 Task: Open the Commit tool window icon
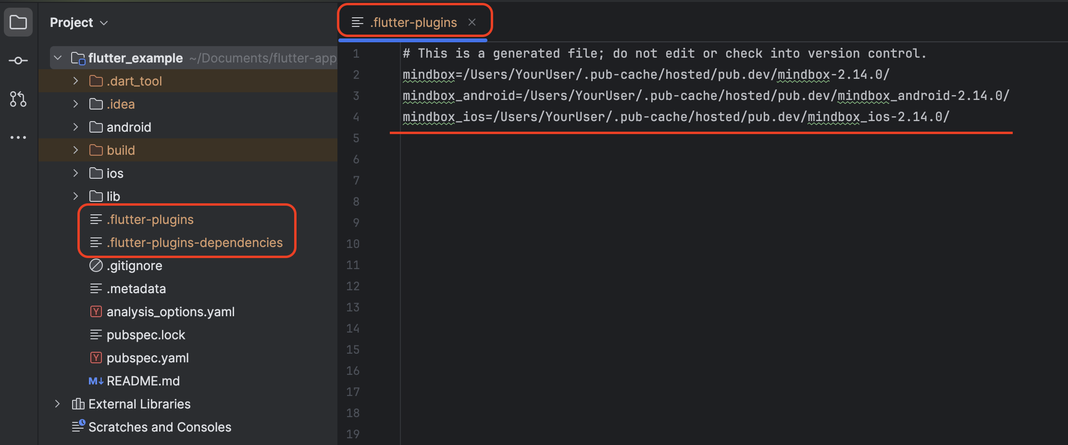18,61
